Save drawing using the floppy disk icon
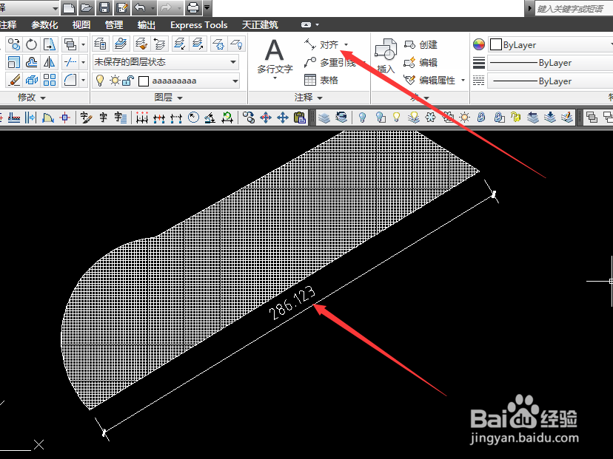The width and height of the screenshot is (613, 459). click(x=104, y=7)
